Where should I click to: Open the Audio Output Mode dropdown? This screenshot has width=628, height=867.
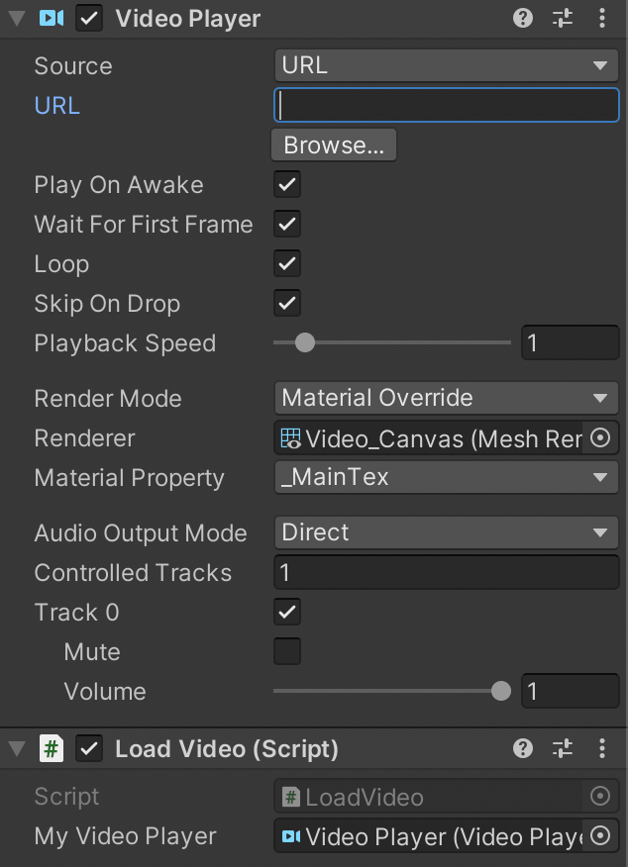pos(446,532)
